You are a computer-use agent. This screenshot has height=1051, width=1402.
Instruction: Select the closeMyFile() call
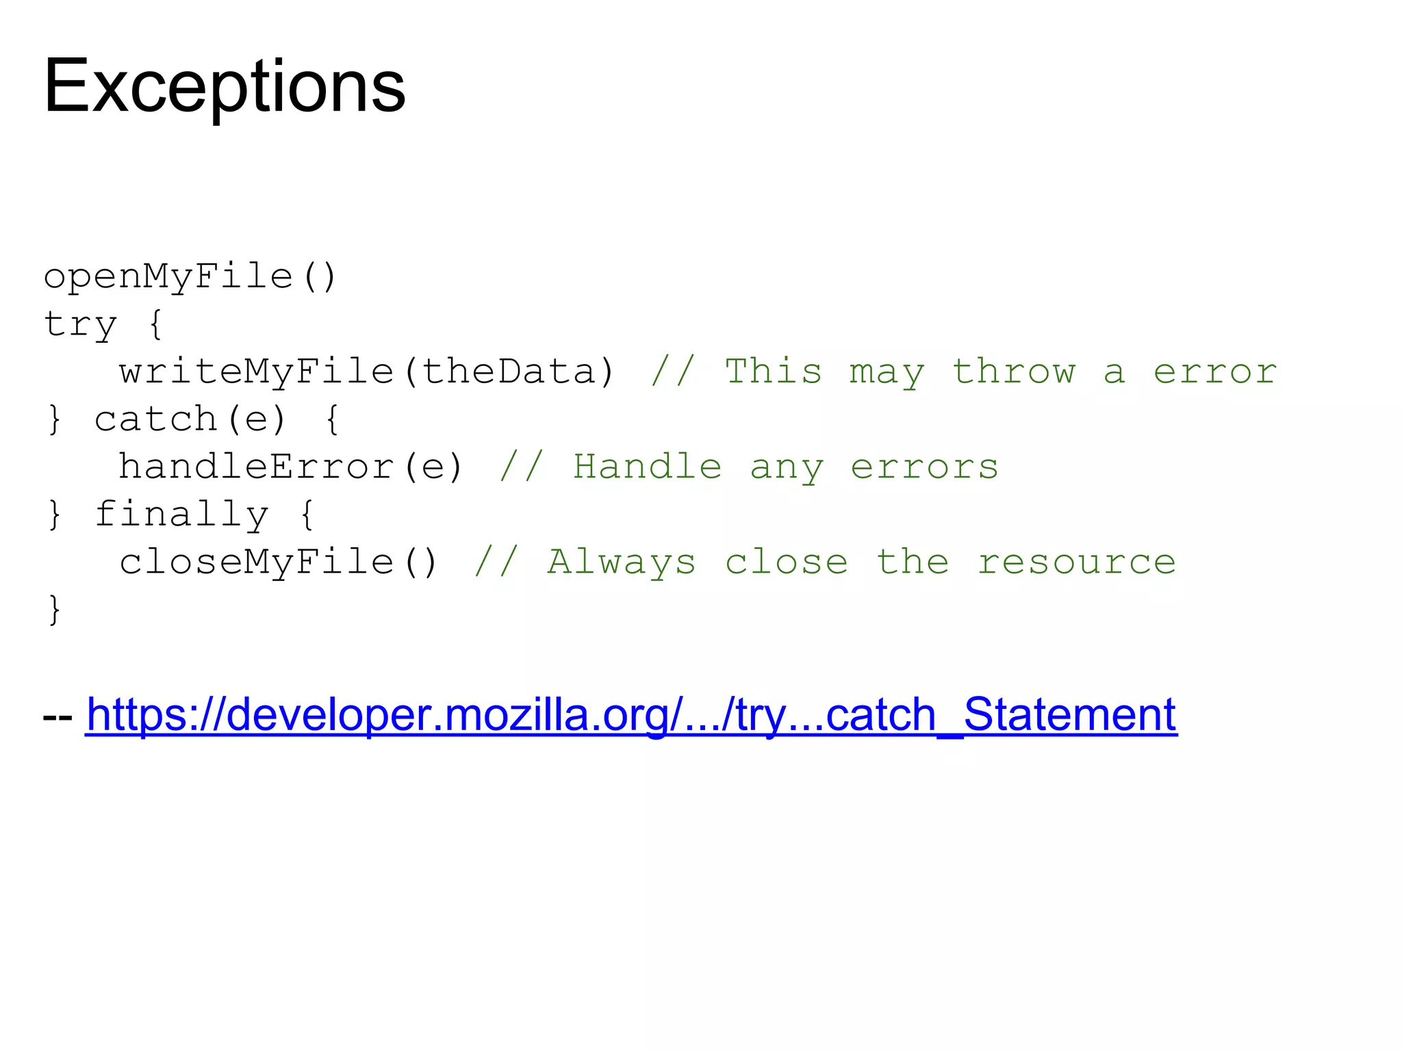[x=279, y=562]
